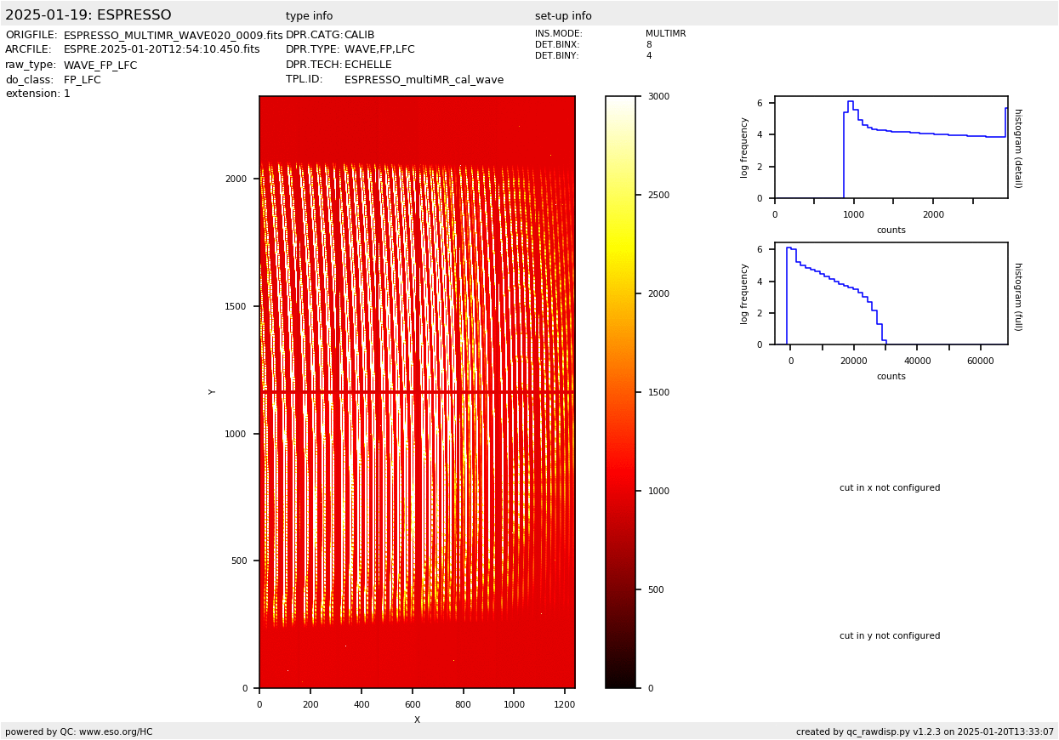Click the ORIGFILE filename ESPRESSO_MULTIMR_WAVE020_0009.fits
Image resolution: width=1059 pixels, height=740 pixels.
(173, 36)
